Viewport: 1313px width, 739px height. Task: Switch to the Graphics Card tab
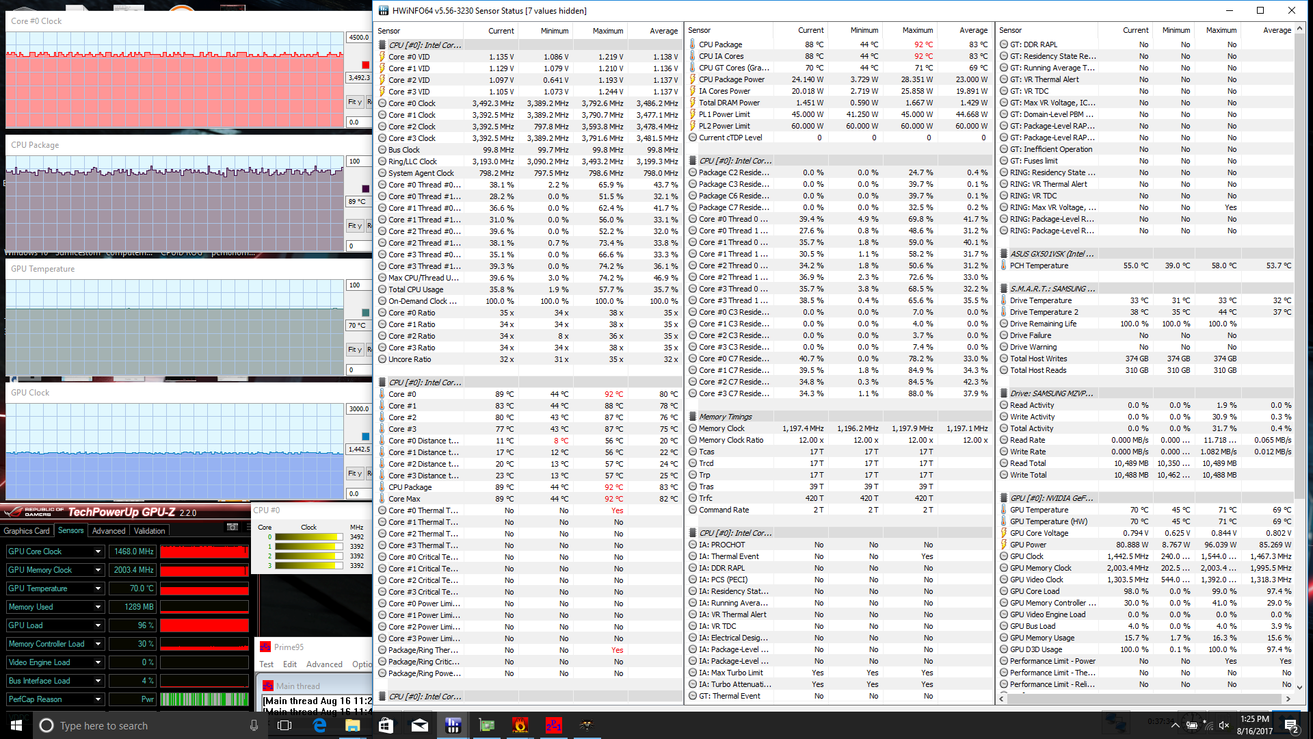(x=27, y=531)
